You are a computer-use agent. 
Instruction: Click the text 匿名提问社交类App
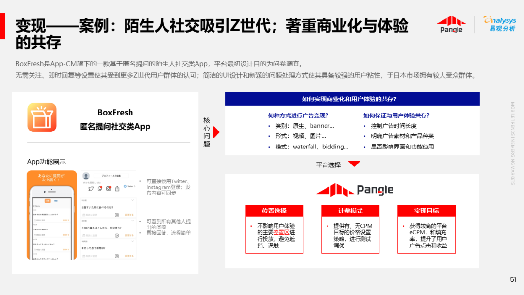[115, 127]
